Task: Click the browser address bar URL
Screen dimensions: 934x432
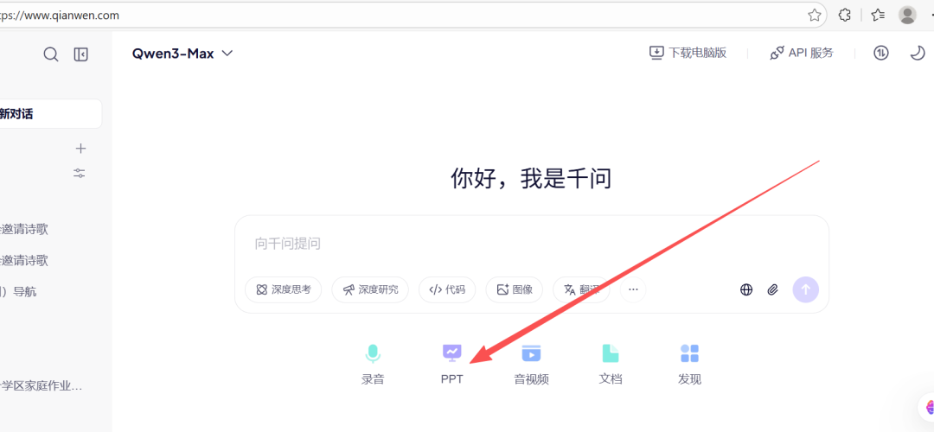Action: (x=60, y=16)
